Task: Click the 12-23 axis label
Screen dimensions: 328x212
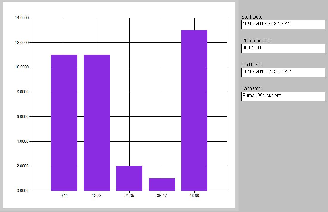Action: click(97, 196)
